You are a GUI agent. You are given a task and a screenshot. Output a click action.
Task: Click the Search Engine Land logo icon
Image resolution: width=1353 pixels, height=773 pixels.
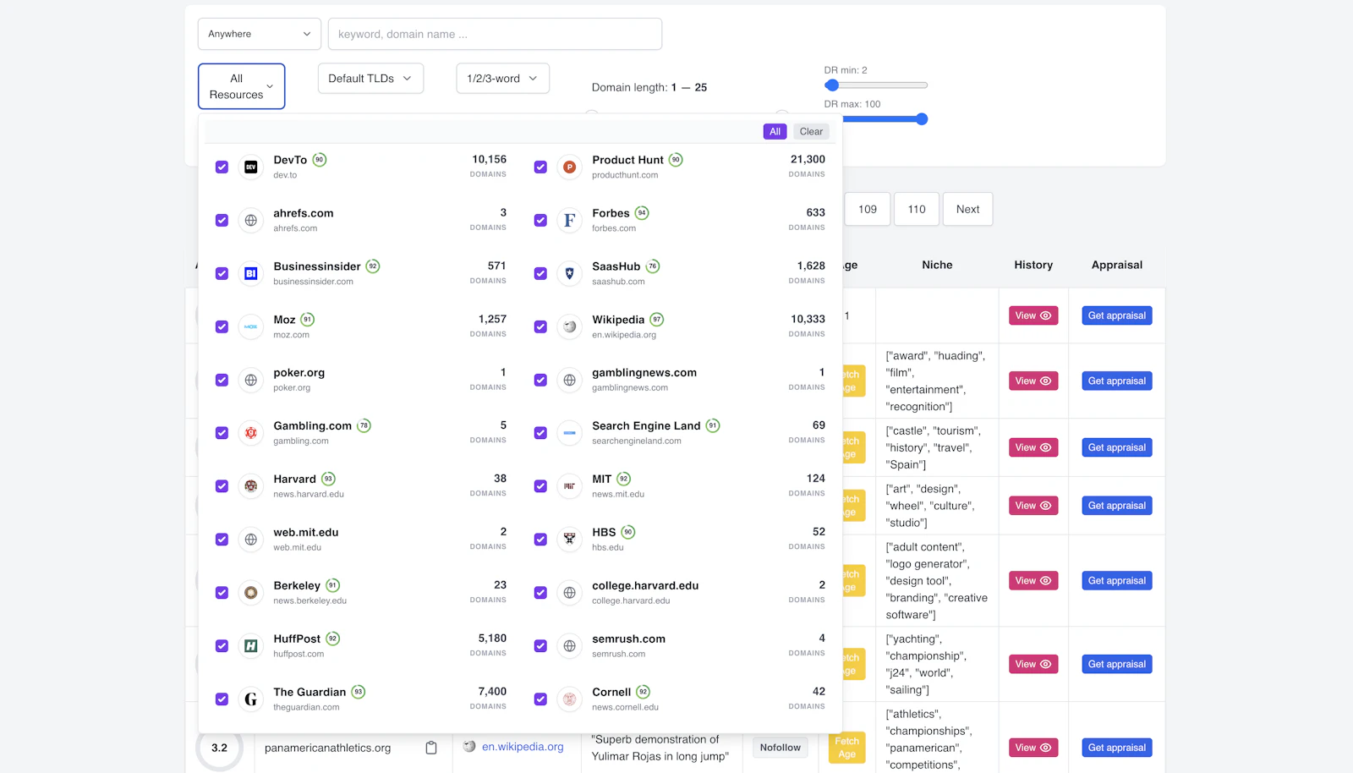(x=570, y=433)
